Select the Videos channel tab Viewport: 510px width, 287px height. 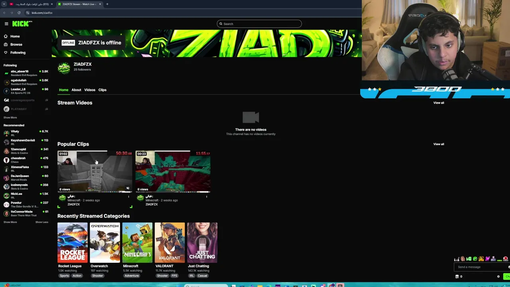click(90, 90)
